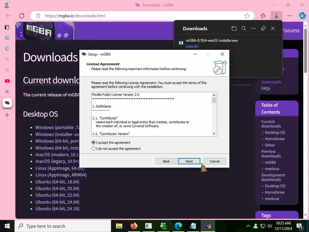Open the favorites list icon in the toolbar
This screenshot has width=309, height=232.
(x=263, y=16)
